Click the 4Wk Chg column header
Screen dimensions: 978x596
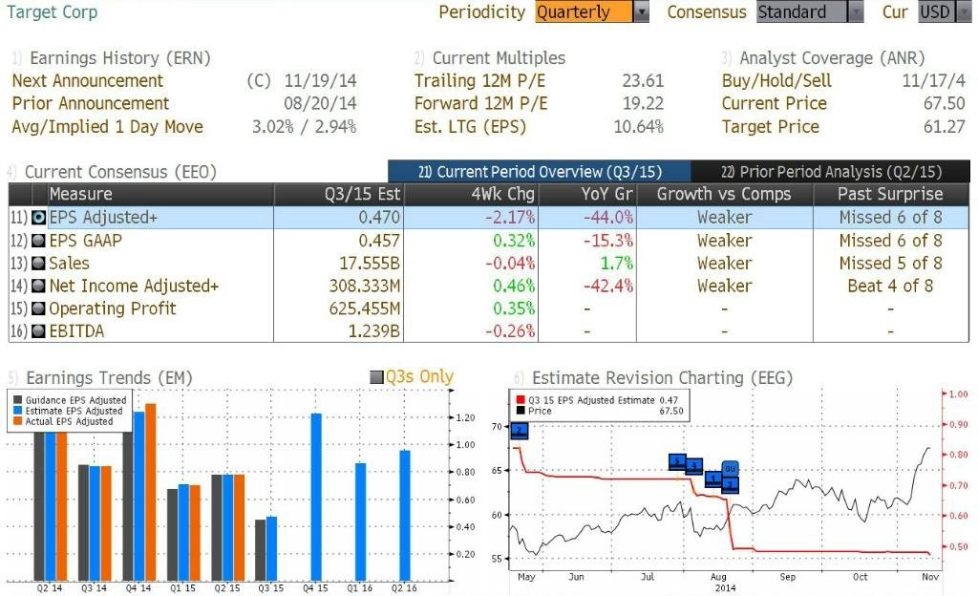[x=472, y=194]
